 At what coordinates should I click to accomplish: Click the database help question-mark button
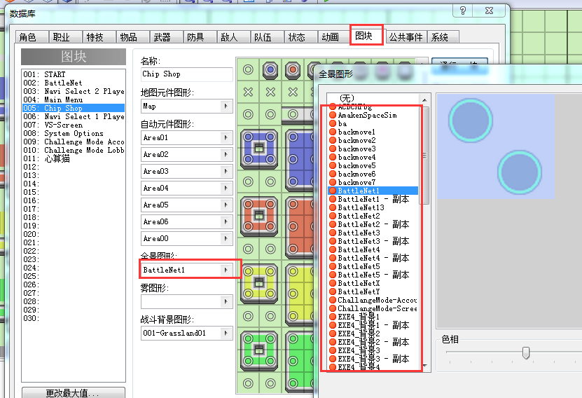point(462,11)
